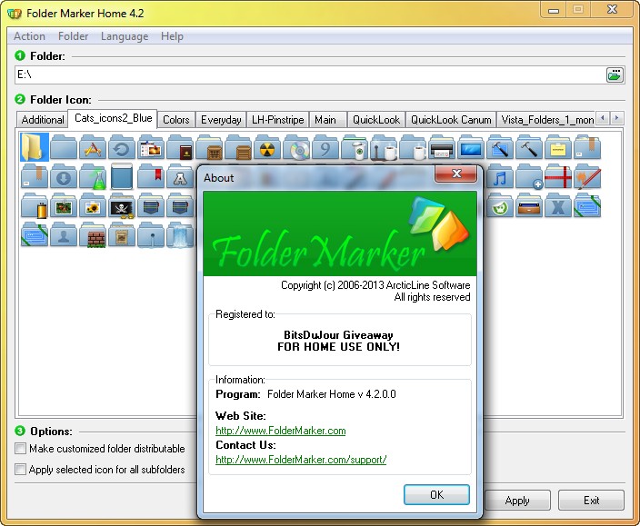Pick the folder icon with number 9
640x526 pixels.
pos(325,147)
